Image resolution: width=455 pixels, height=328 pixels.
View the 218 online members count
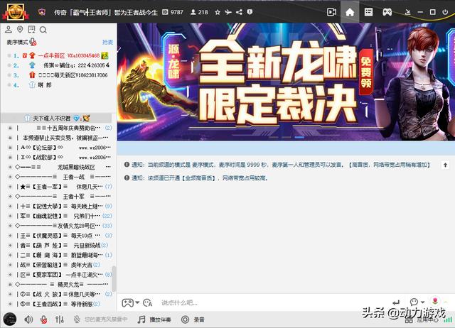tap(199, 12)
